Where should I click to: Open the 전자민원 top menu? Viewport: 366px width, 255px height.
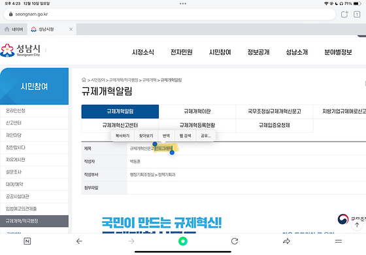182,52
